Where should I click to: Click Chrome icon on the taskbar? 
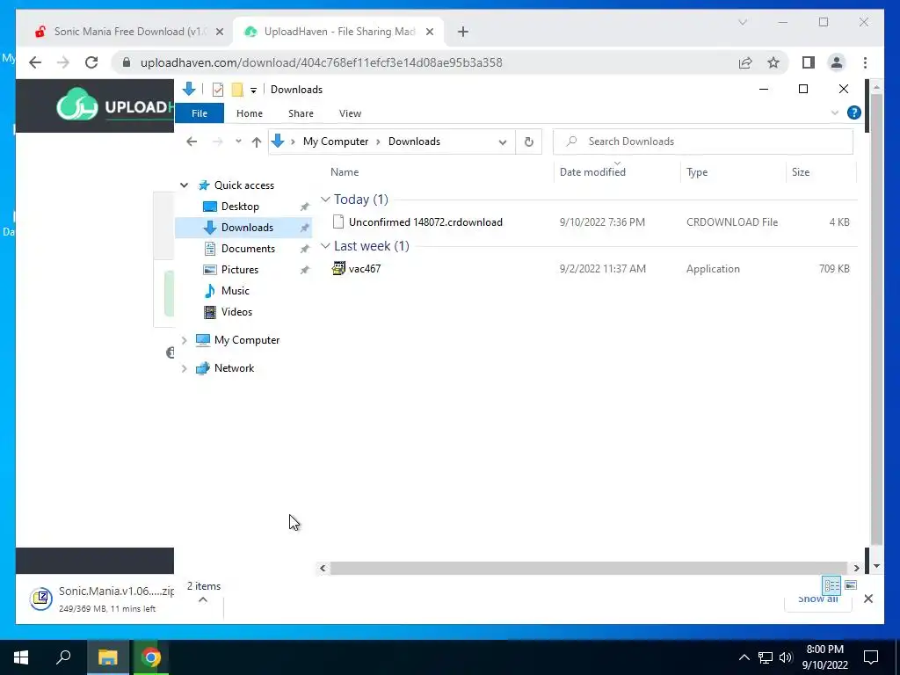pyautogui.click(x=151, y=657)
